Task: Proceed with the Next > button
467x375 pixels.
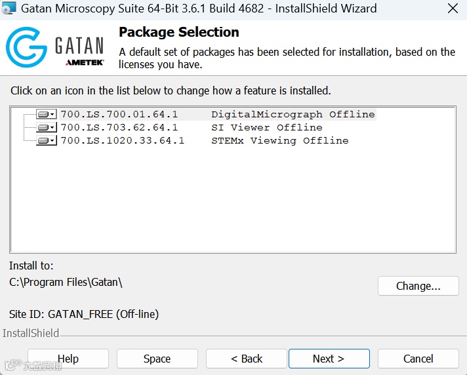Action: (329, 359)
